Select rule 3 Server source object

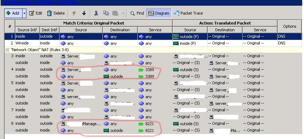pyautogui.click(x=78, y=56)
